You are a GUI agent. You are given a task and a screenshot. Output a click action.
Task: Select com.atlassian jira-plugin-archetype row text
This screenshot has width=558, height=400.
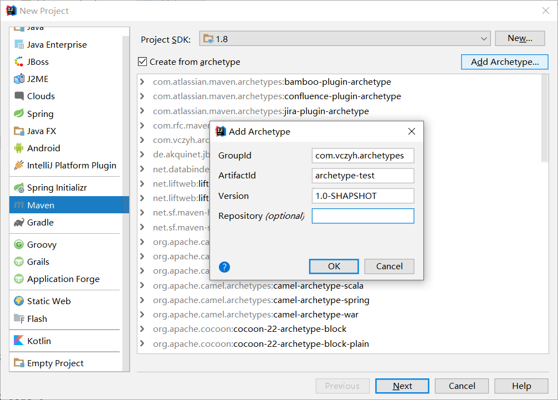[x=261, y=111]
